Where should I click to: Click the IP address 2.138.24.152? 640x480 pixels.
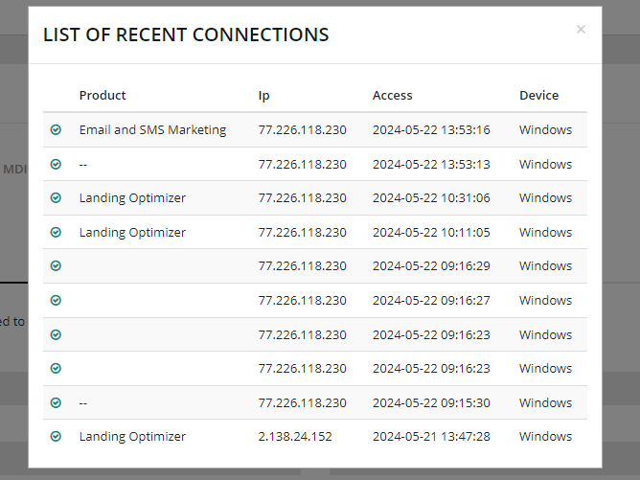(x=295, y=437)
